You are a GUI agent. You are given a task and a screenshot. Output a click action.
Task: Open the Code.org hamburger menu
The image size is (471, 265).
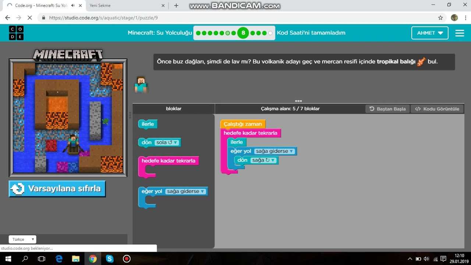460,33
